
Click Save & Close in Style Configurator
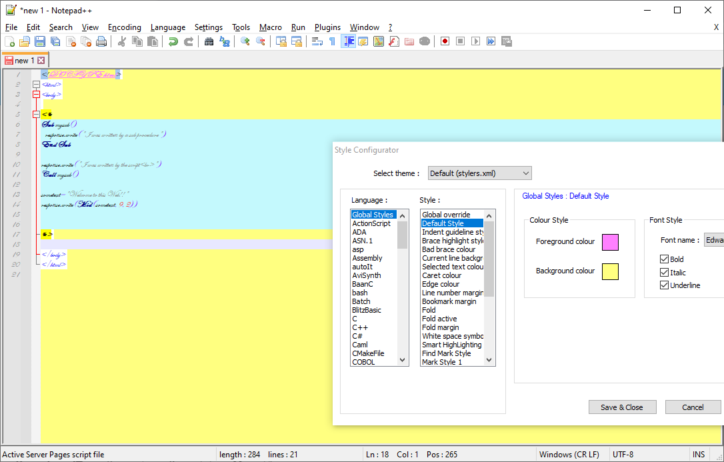622,407
